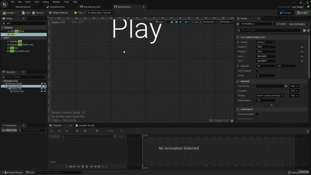This screenshot has width=311, height=175.
Task: Click the timeline wrench settings icon
Action: (x=52, y=131)
